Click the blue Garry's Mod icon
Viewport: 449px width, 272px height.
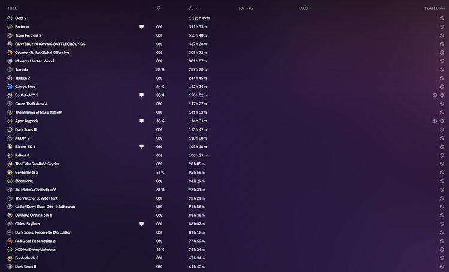pyautogui.click(x=10, y=86)
